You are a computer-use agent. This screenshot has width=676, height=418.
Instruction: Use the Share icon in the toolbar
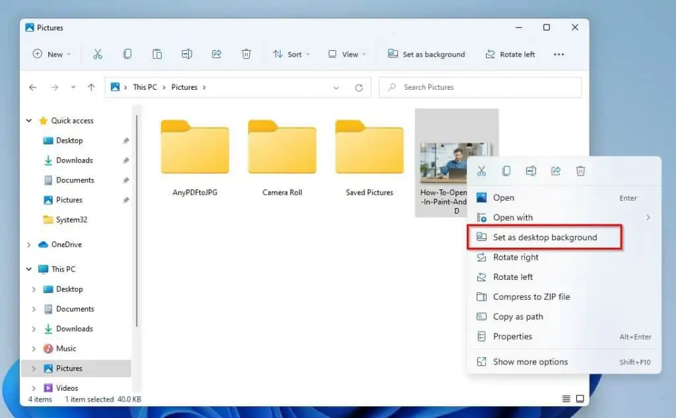[x=217, y=54]
